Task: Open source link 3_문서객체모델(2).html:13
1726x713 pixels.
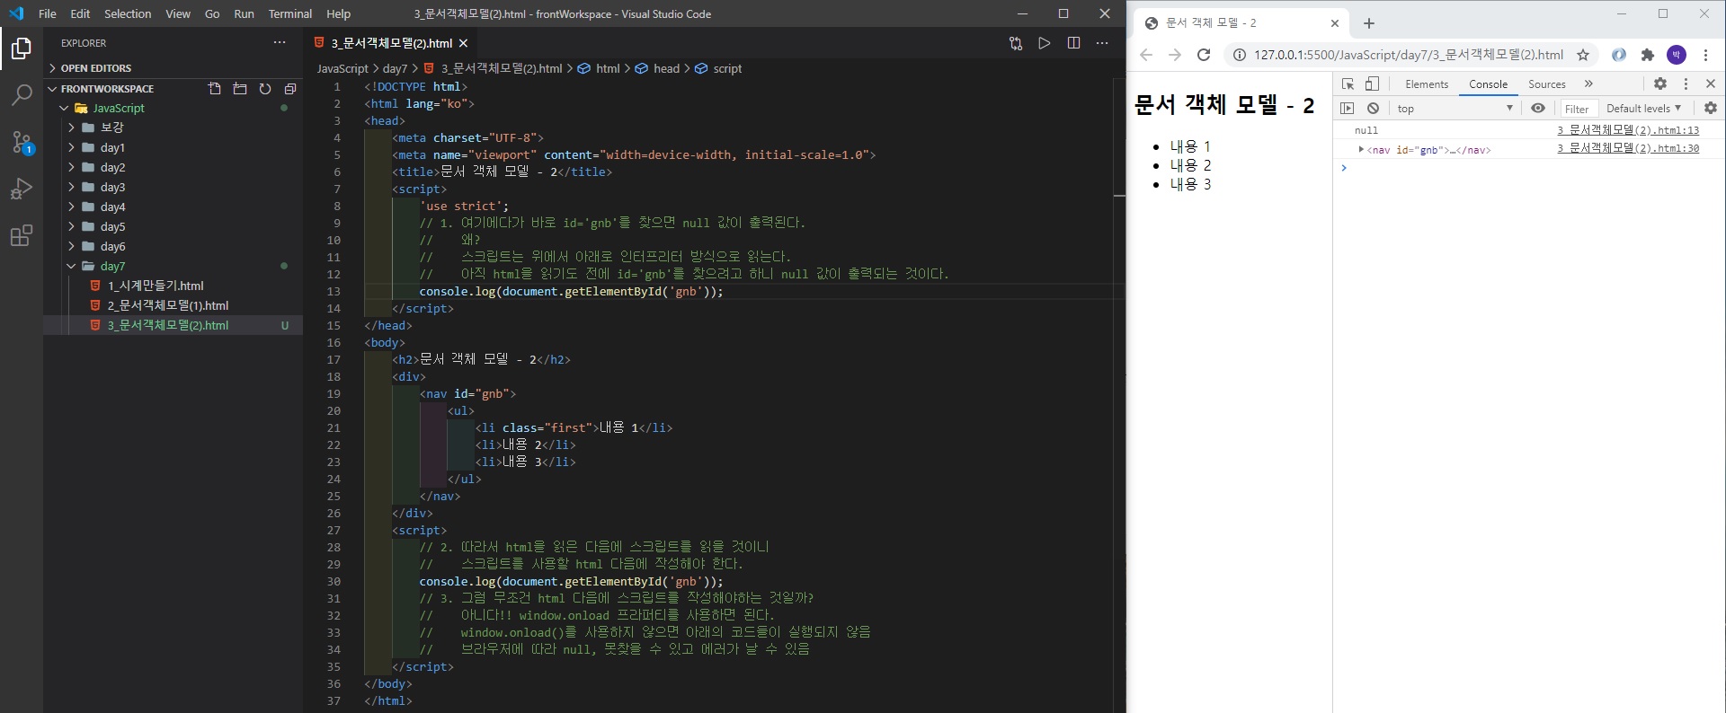Action: (1628, 130)
